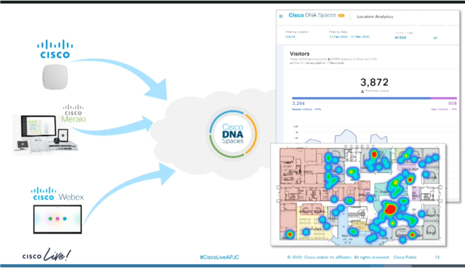Screen dimensions: 465x268
Task: Click the person icon under 3,872
Action: [361, 91]
